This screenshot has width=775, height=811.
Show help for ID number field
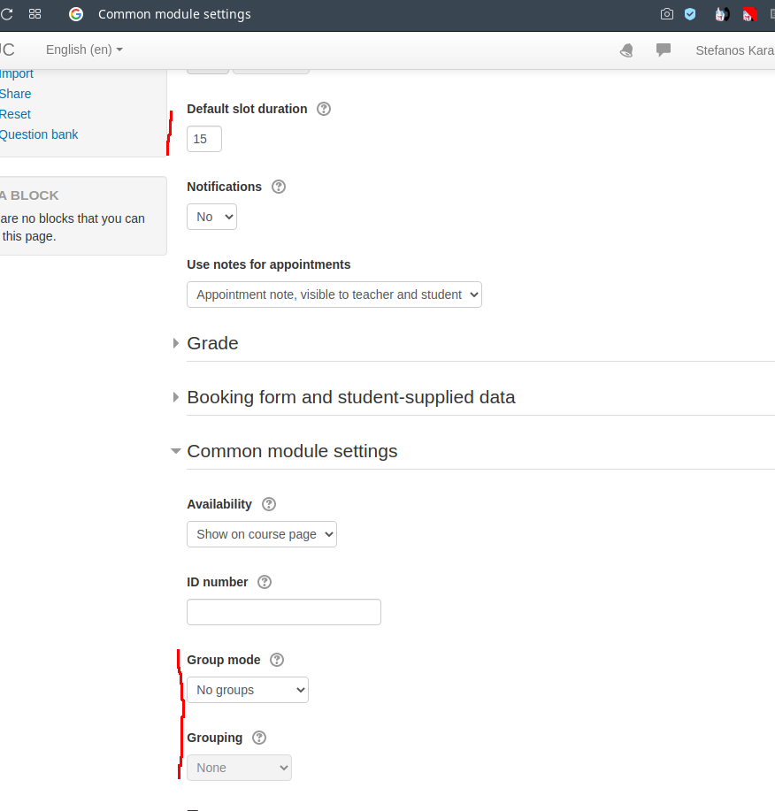click(265, 582)
